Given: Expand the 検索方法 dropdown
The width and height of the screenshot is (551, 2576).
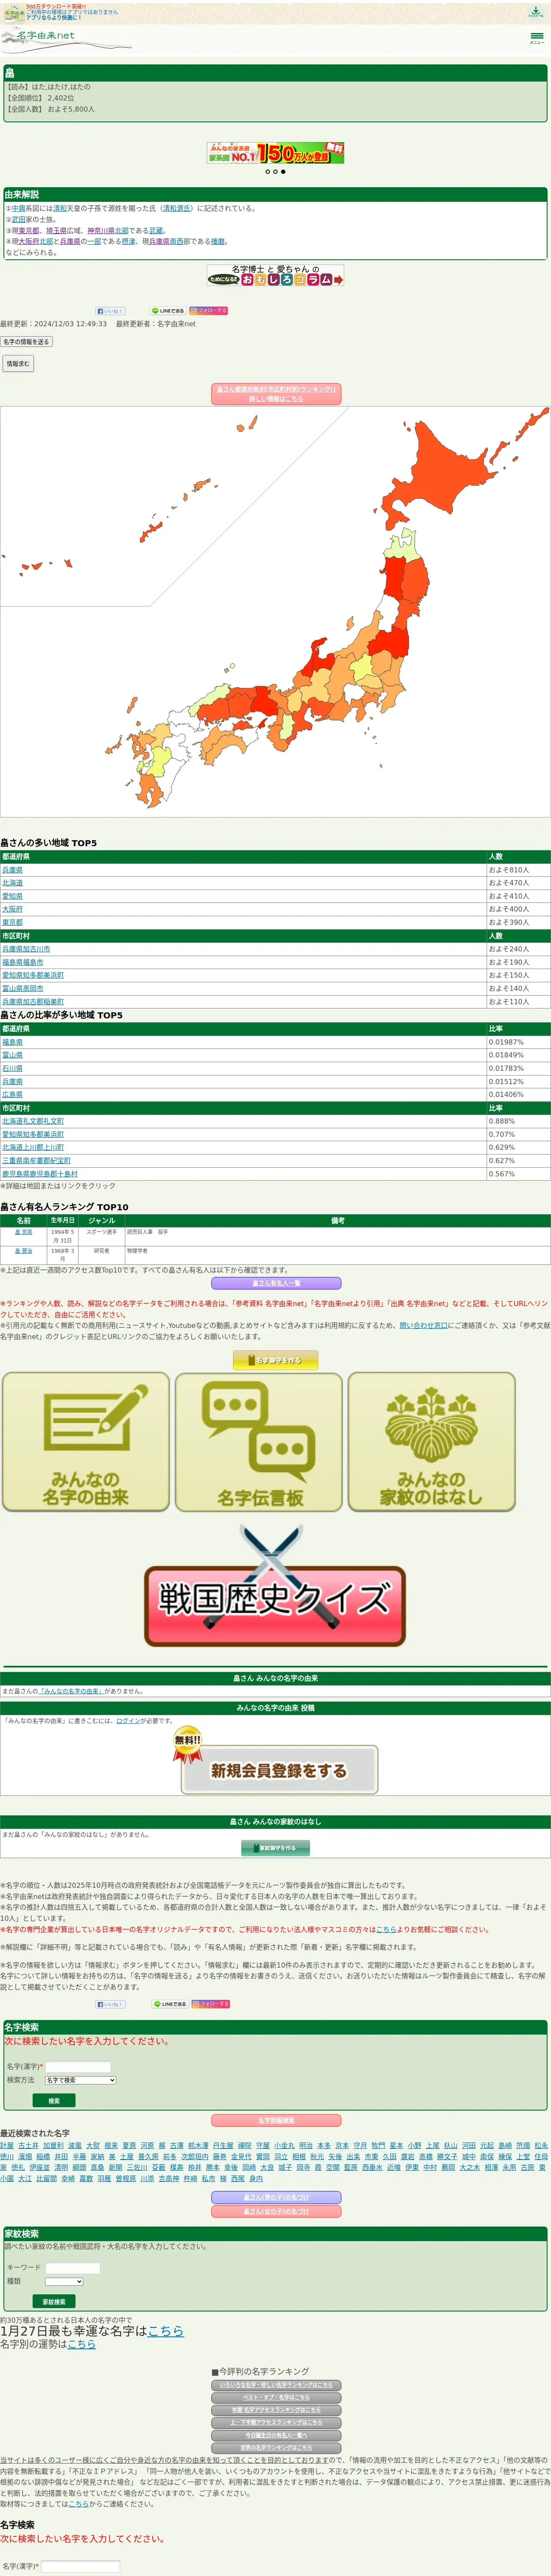Looking at the screenshot, I should (x=80, y=2080).
